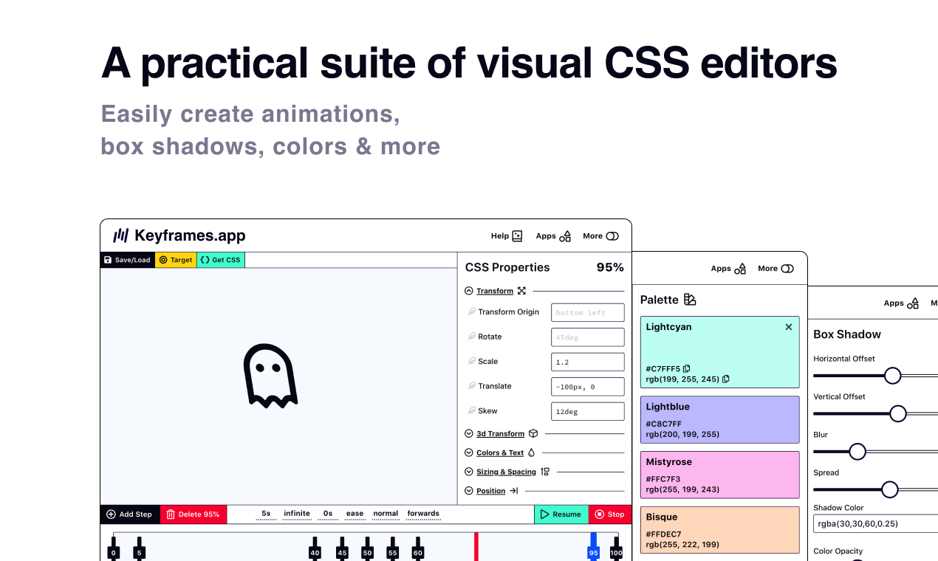Click the Transform Origin input field

[x=588, y=312]
